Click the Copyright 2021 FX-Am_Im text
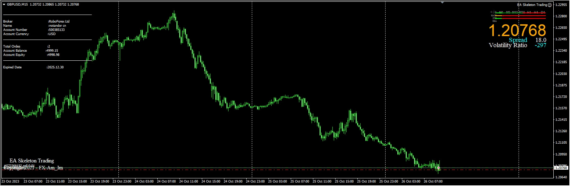 click(33, 168)
